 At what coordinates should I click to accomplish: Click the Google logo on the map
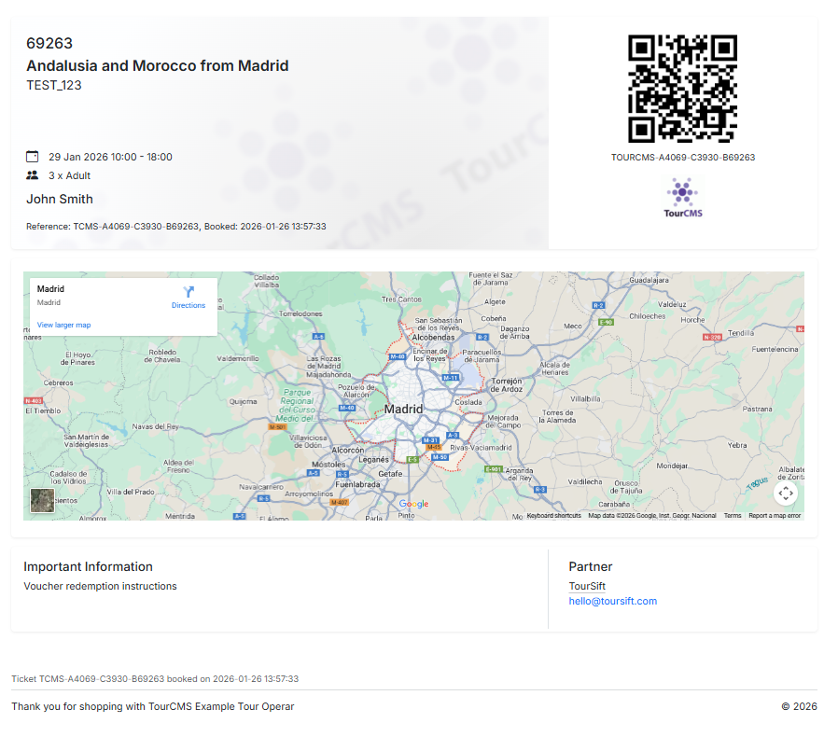(413, 504)
